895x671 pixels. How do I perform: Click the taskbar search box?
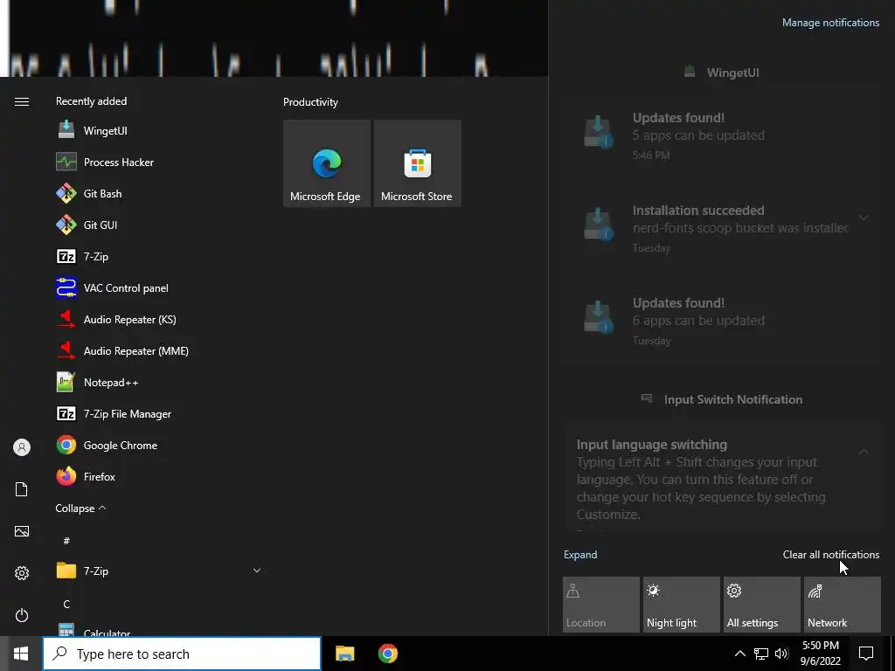tap(182, 654)
